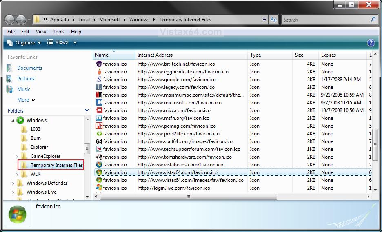Click AppData in the address breadcrumb
This screenshot has height=232, width=382.
point(60,20)
